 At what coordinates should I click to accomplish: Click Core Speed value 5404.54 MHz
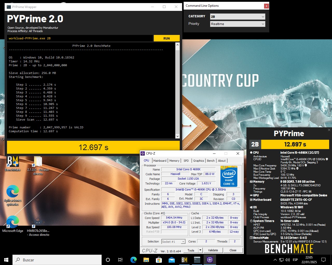[x=174, y=218]
